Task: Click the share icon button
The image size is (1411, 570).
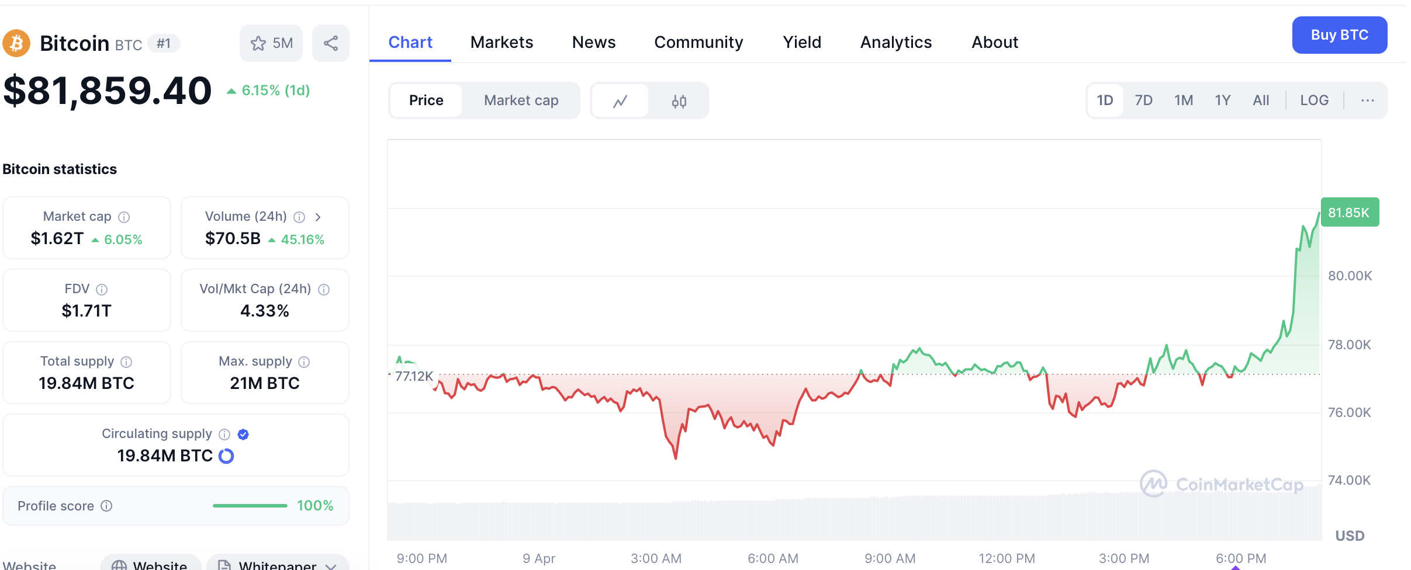Action: click(331, 43)
